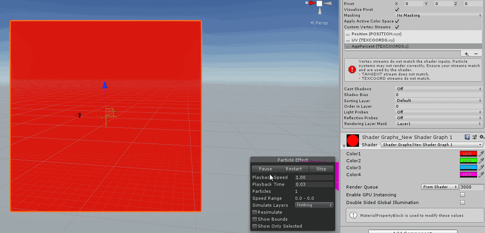Open the Color3 HDR blue swatch
This screenshot has height=233, width=485.
click(468, 168)
